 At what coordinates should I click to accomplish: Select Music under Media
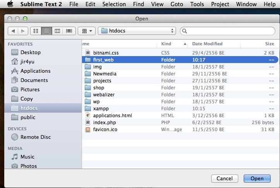click(43, 157)
